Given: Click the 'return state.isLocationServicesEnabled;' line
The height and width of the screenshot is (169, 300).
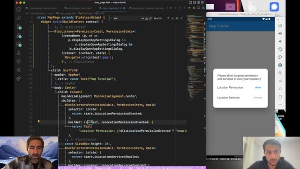Looking at the screenshot, I should tap(105, 157).
